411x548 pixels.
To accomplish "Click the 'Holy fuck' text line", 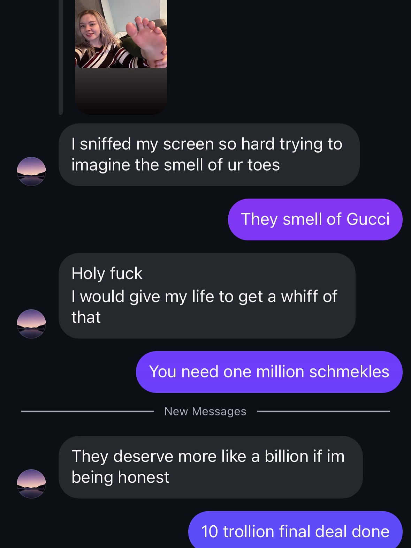I will click(107, 273).
